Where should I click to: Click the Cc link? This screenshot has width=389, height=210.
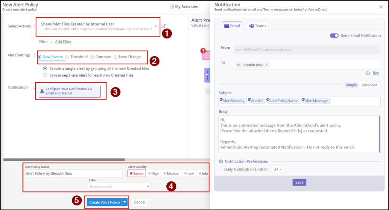tap(368, 73)
